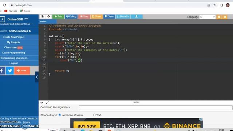Click the Privacy footer link
This screenshot has height=131, width=233.
coord(27,122)
